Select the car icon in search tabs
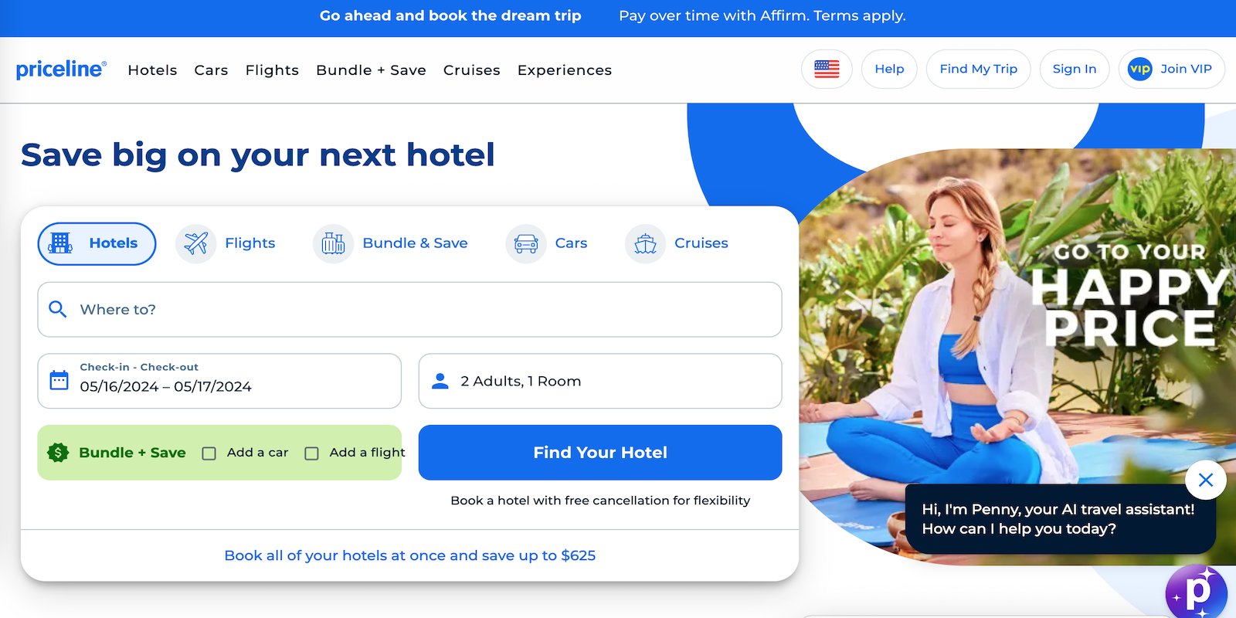Viewport: 1236px width, 618px height. pyautogui.click(x=526, y=243)
